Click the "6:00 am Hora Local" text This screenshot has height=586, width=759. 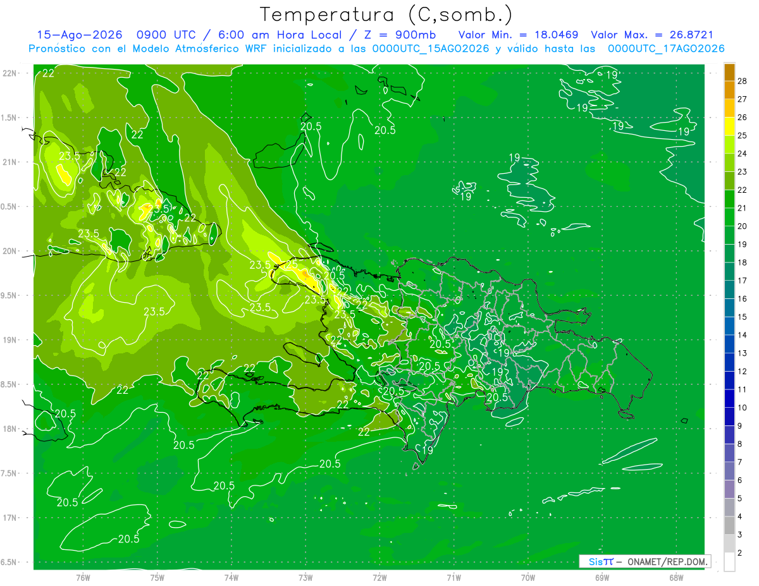coord(280,35)
